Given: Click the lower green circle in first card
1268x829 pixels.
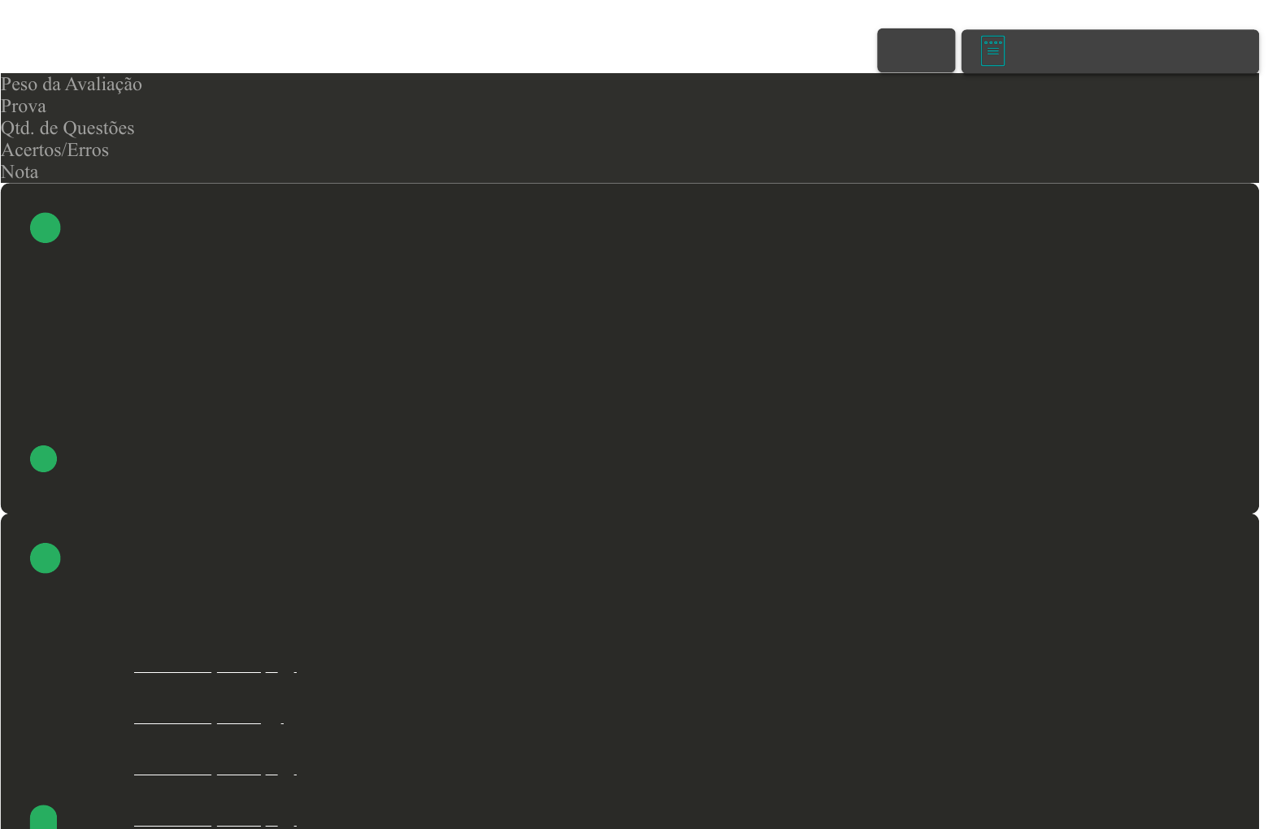Looking at the screenshot, I should (x=44, y=458).
